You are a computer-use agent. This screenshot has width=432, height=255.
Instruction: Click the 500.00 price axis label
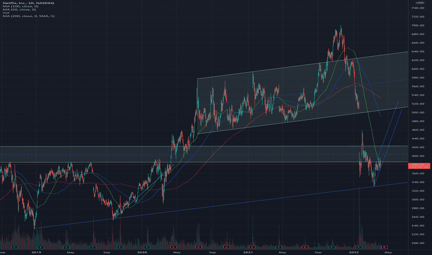tap(418, 113)
